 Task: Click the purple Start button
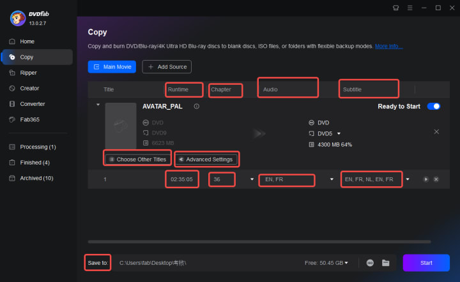point(426,263)
